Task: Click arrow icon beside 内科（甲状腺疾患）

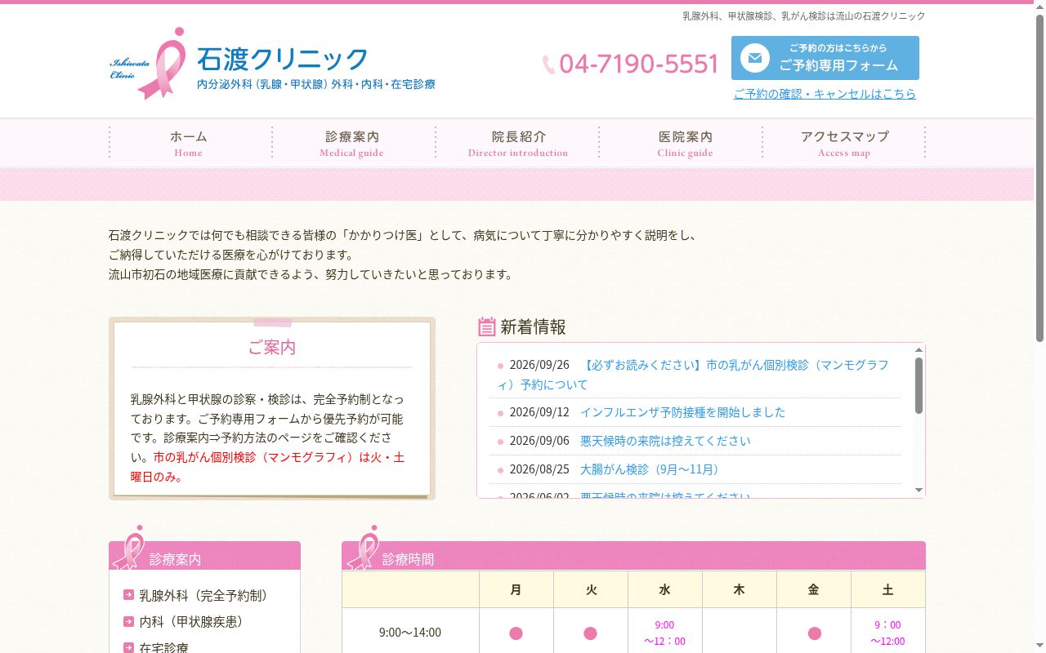Action: 128,621
